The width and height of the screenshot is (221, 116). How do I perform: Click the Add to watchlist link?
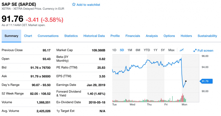tap(88, 5)
